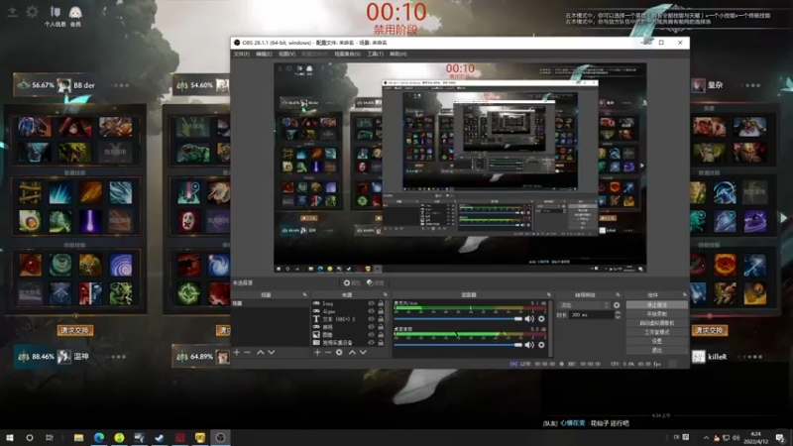Image resolution: width=793 pixels, height=446 pixels.
Task: Click 请求交换 under BB der's abilities
Action: click(x=75, y=331)
